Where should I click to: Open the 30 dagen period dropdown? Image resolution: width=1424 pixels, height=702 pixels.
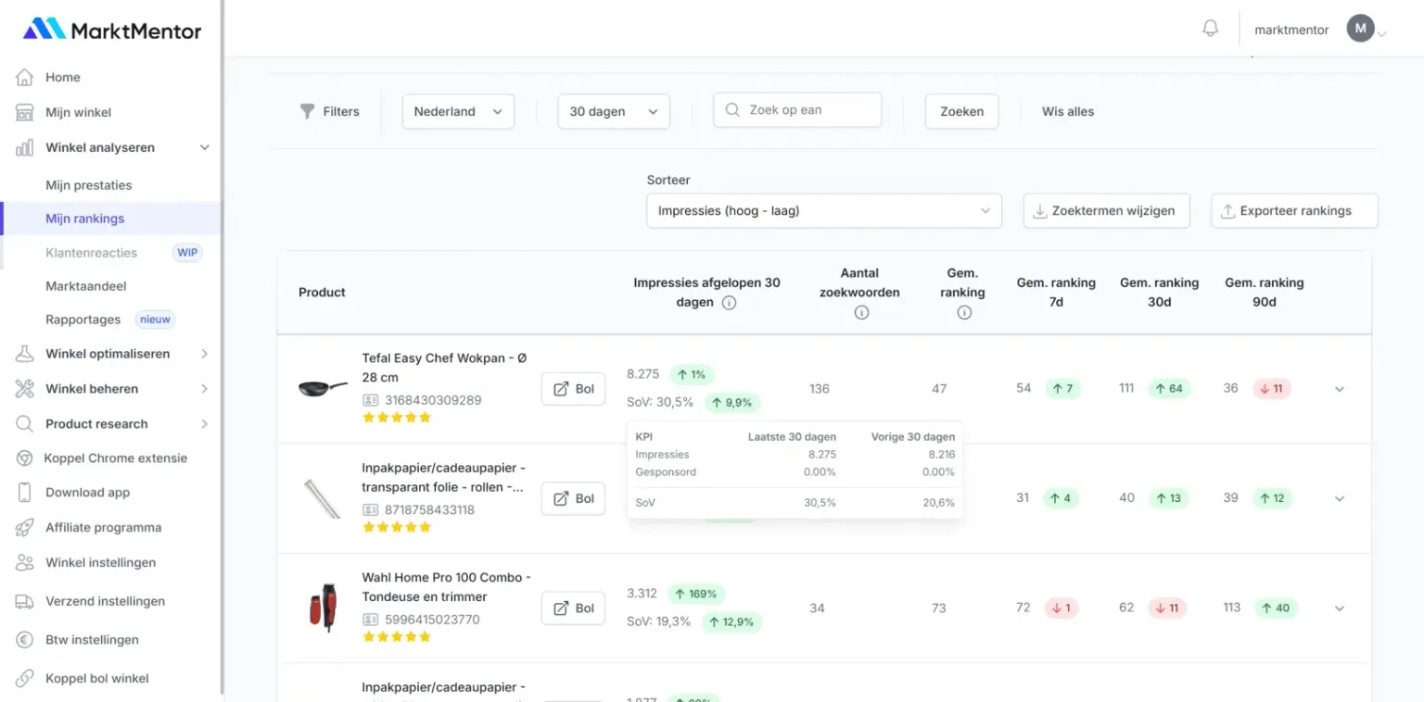pyautogui.click(x=614, y=111)
